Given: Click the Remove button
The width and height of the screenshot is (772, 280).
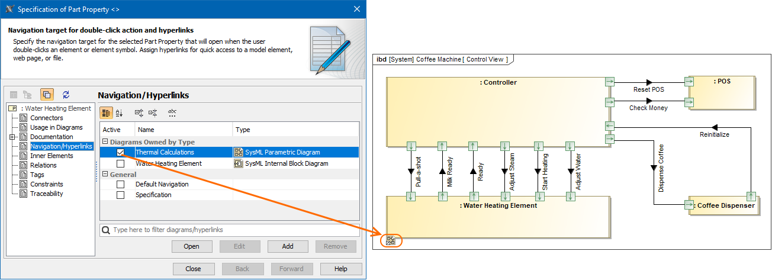Looking at the screenshot, I should coord(336,246).
